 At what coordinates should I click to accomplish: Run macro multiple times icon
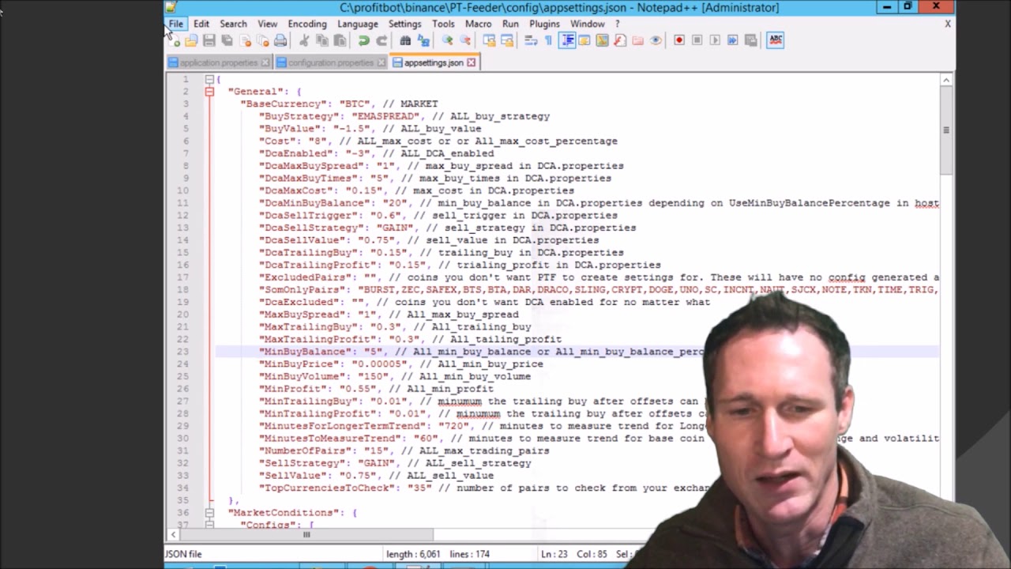tap(732, 40)
